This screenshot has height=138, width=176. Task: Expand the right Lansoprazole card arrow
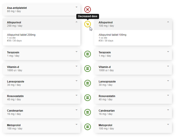pos(168,81)
